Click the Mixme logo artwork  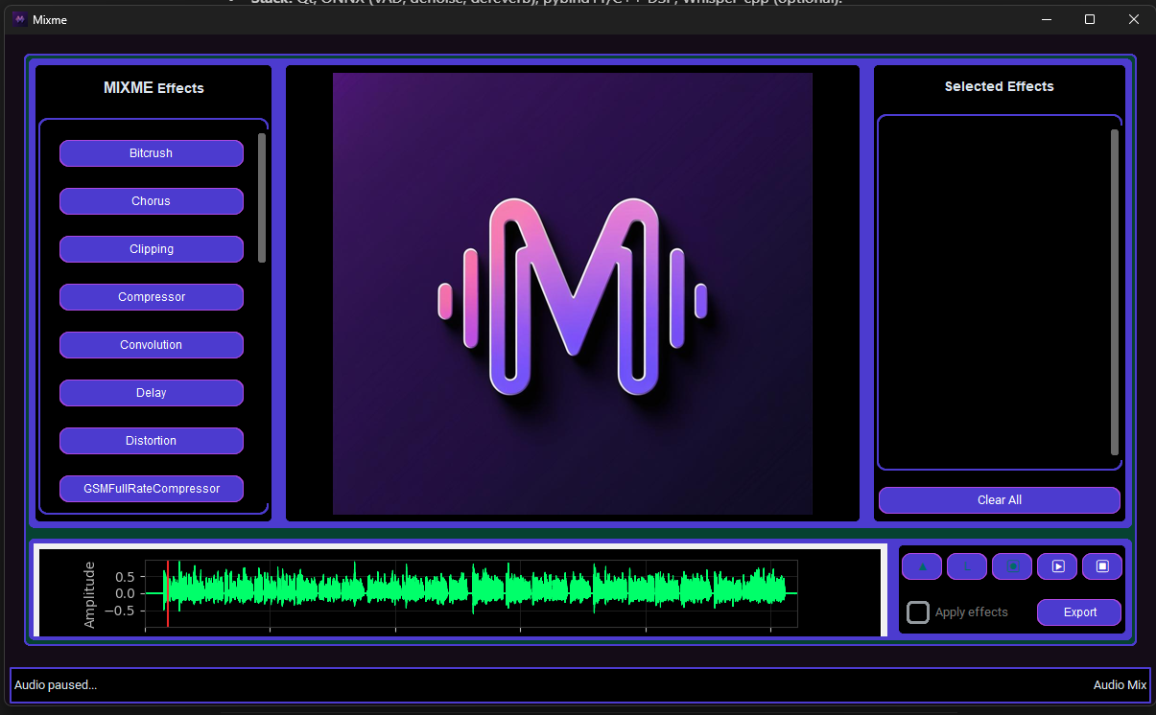coord(573,293)
